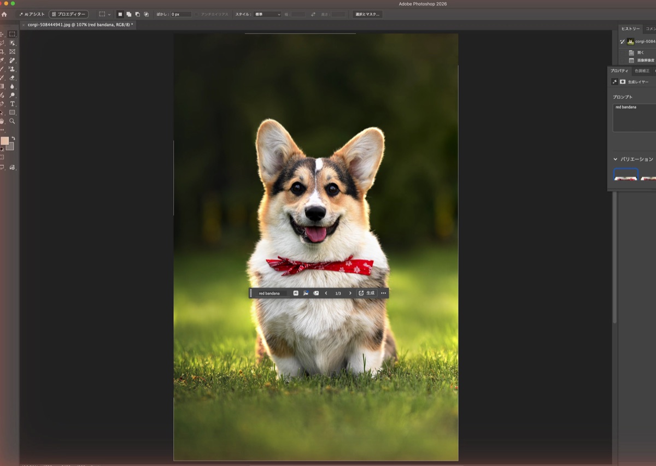The width and height of the screenshot is (656, 466).
Task: Switch to the コメント tab
Action: pyautogui.click(x=651, y=29)
